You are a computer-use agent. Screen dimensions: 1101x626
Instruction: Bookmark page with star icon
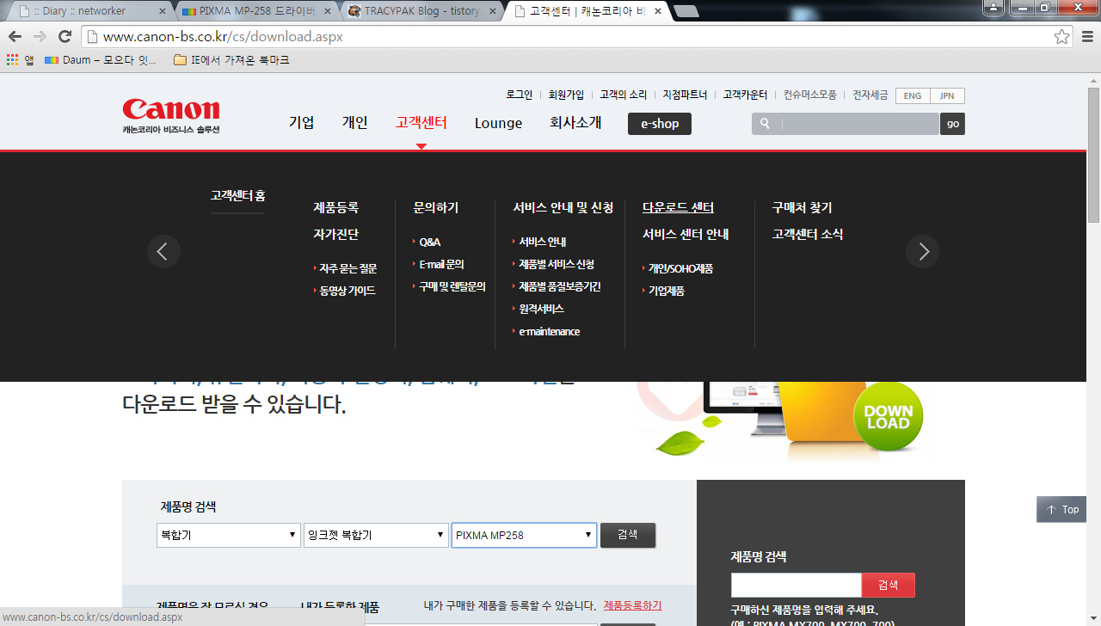pos(1062,36)
